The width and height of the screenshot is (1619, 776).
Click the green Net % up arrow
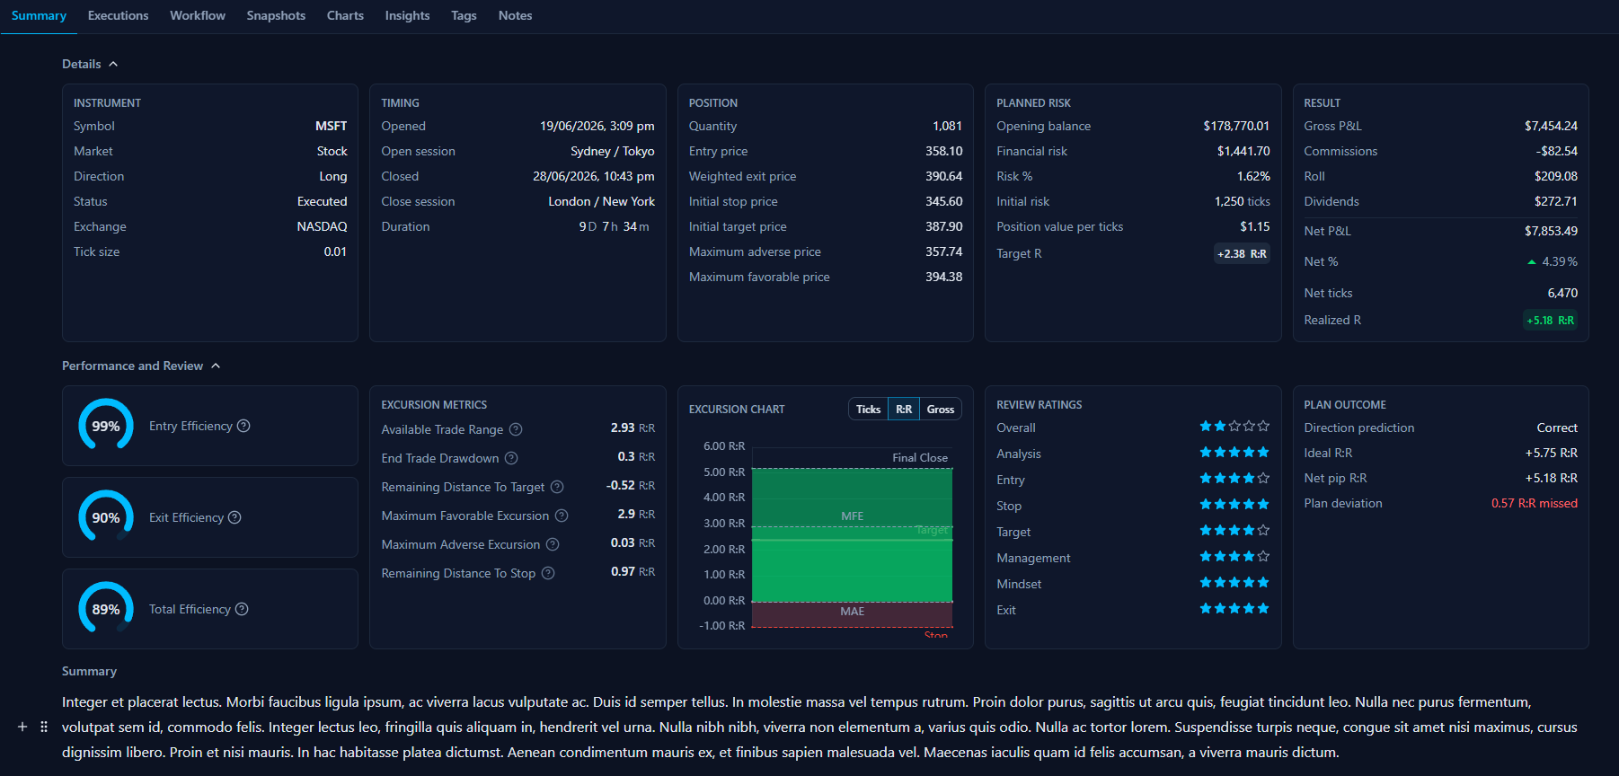pos(1532,262)
